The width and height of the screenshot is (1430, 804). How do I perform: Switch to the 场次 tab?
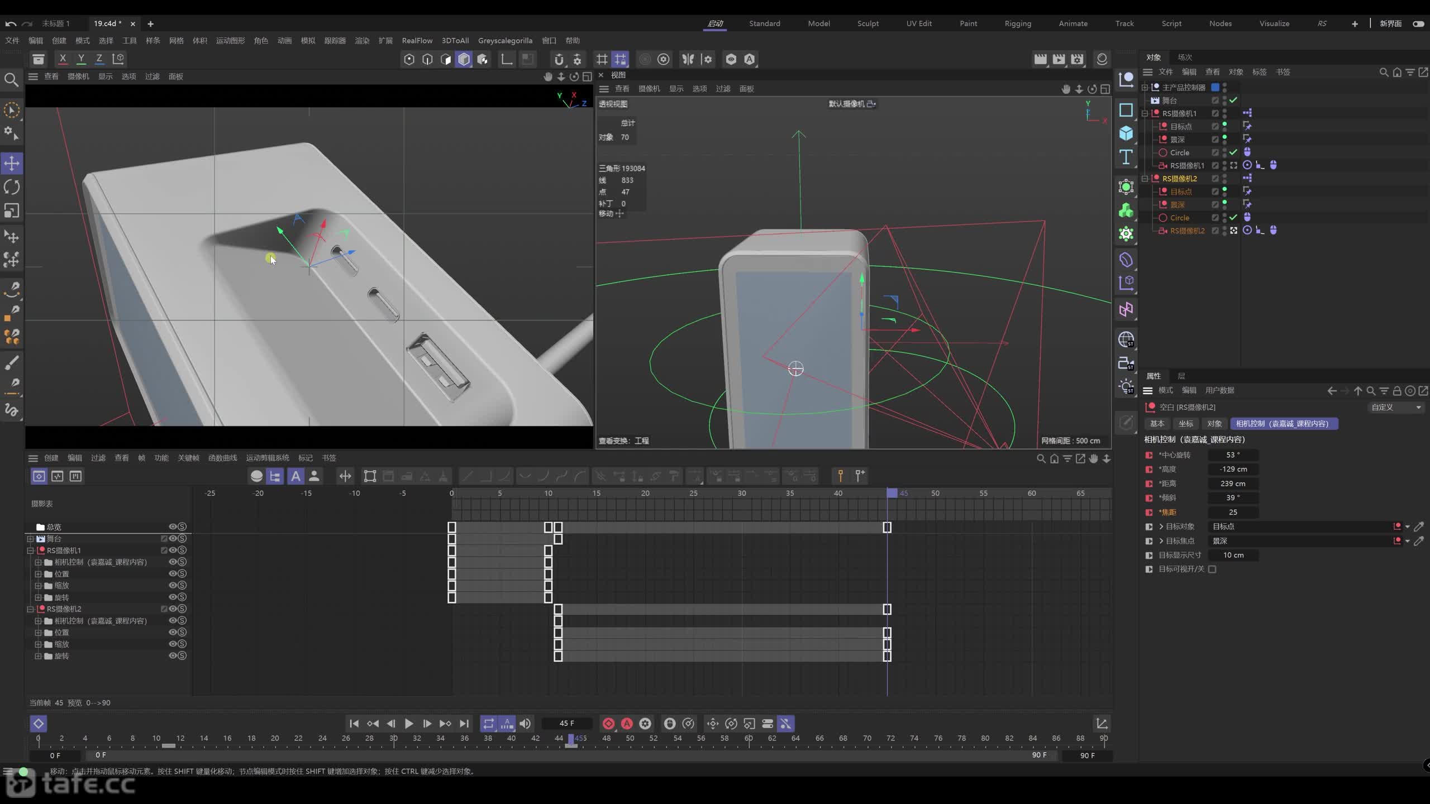[x=1185, y=58]
